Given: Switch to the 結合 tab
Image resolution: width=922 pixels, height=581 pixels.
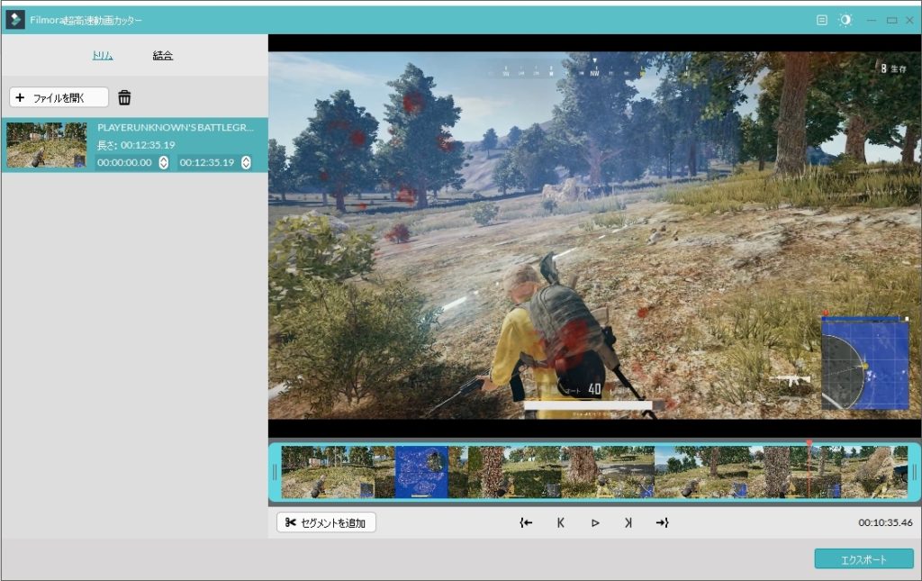Looking at the screenshot, I should 162,55.
